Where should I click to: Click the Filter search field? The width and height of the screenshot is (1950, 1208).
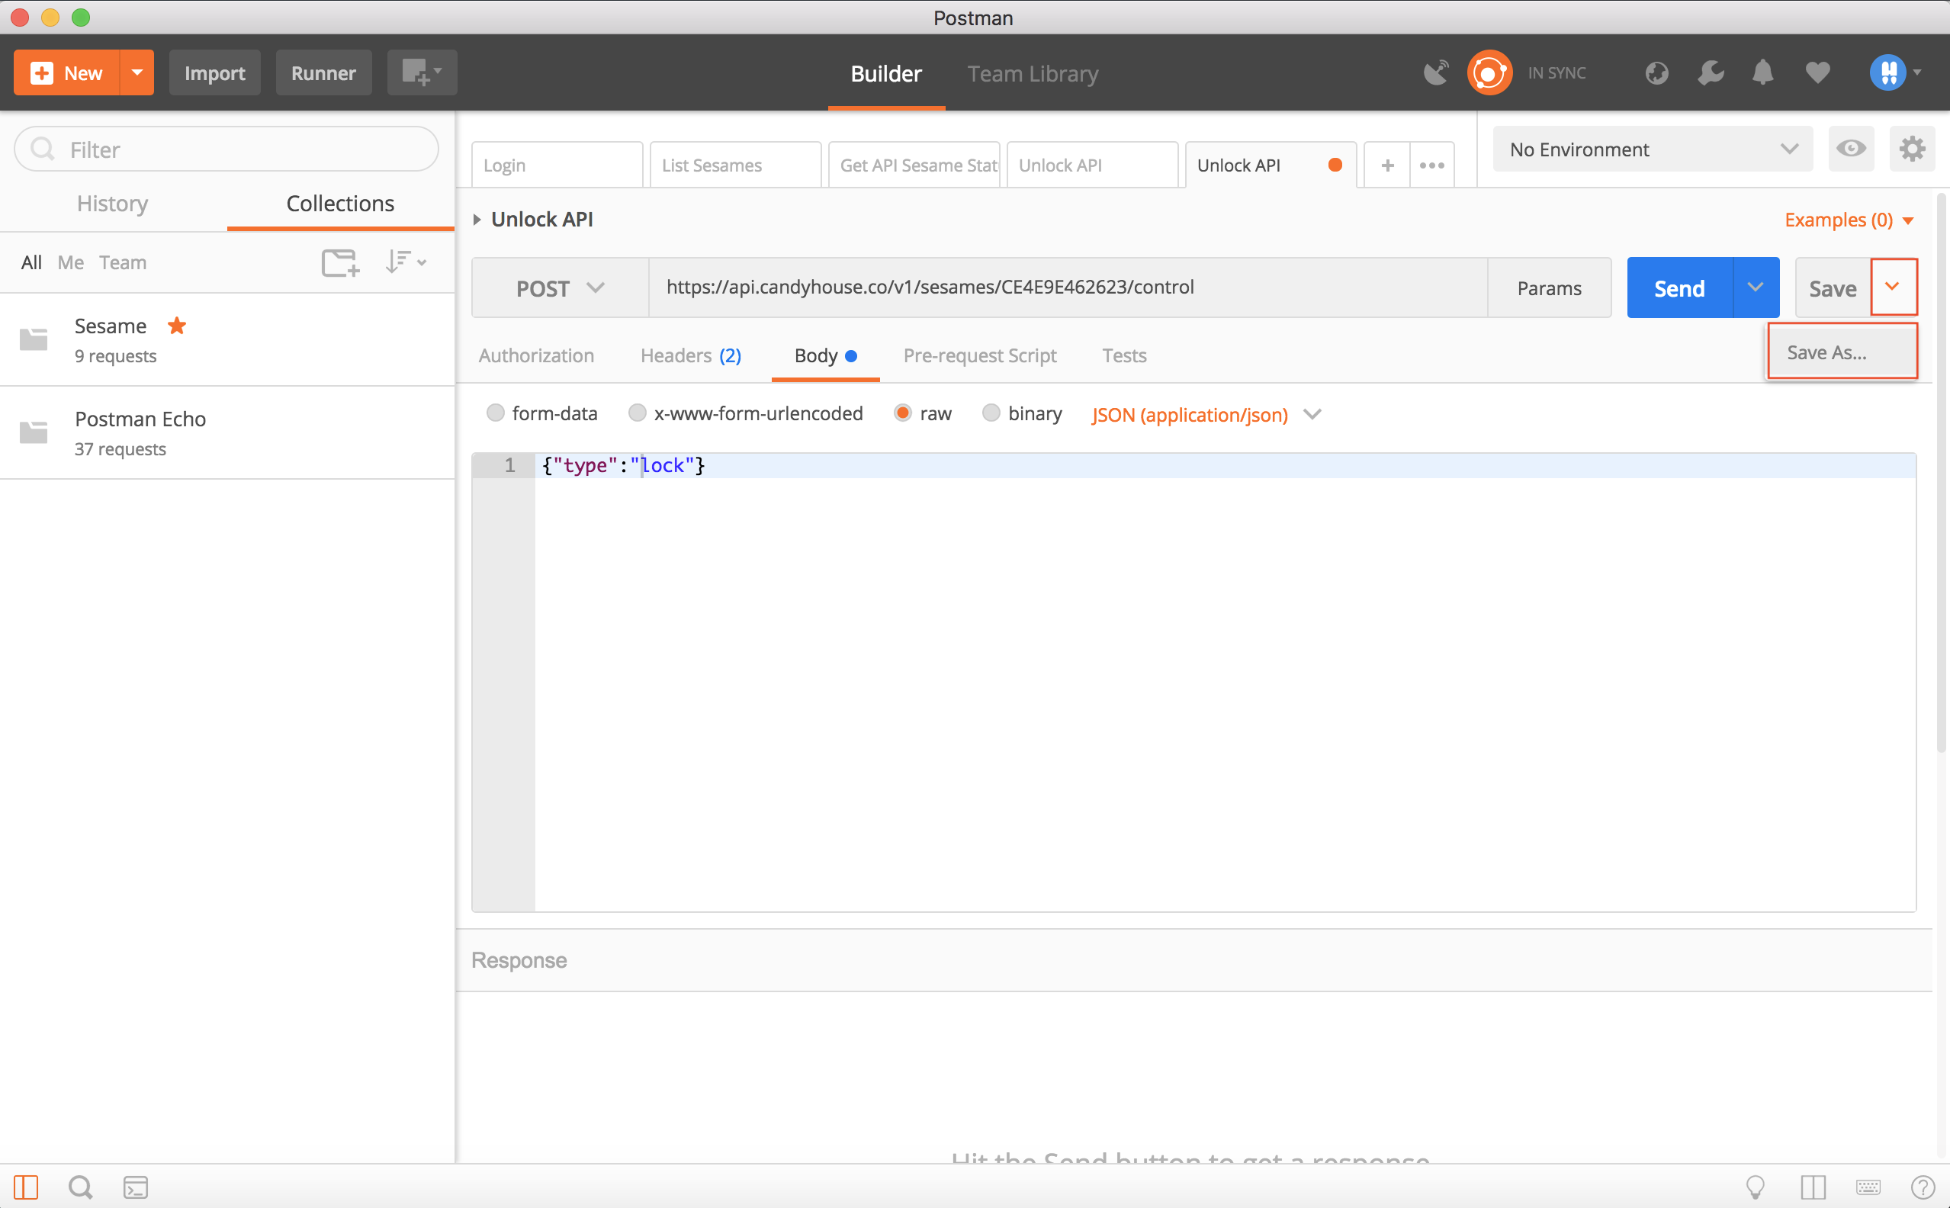coord(226,149)
